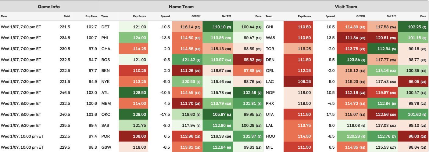Select home team CHA cell
The width and height of the screenshot is (433, 152).
106,49
